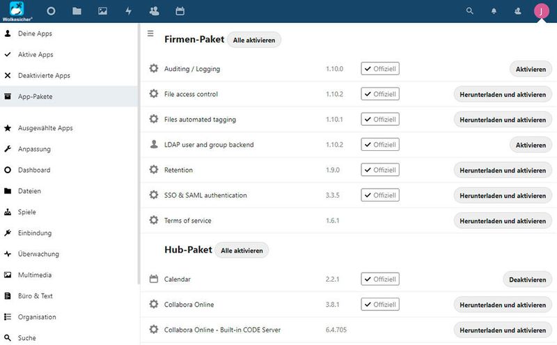Download and activate Files automated tagging
This screenshot has width=557, height=345.
tap(503, 120)
